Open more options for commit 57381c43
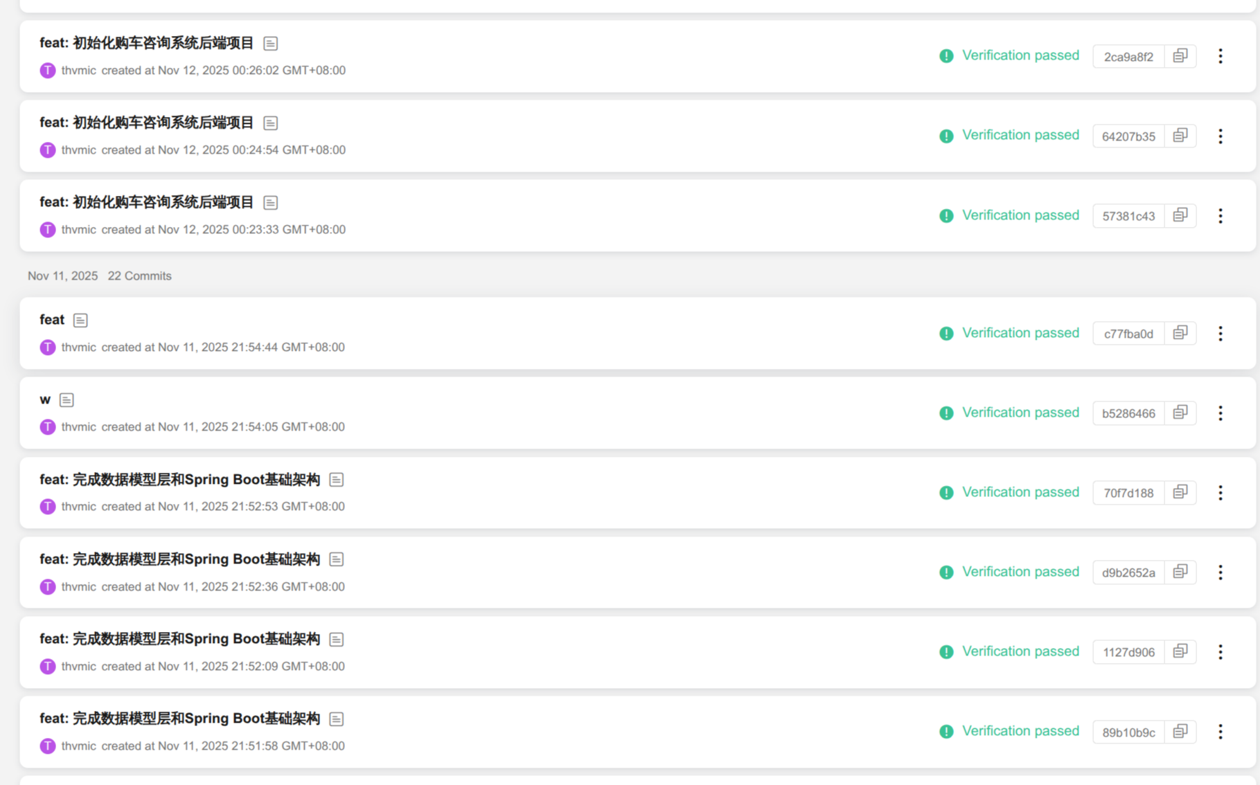The width and height of the screenshot is (1260, 785). click(x=1221, y=215)
